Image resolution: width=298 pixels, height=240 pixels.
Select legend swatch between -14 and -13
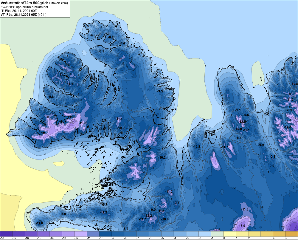[56, 234]
